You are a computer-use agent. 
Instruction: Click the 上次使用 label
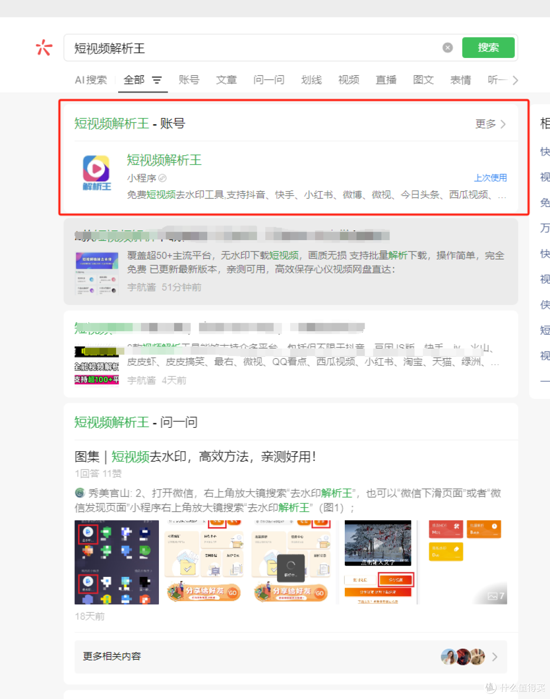[490, 178]
